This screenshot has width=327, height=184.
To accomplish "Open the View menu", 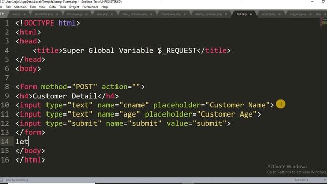I will 42,7.
